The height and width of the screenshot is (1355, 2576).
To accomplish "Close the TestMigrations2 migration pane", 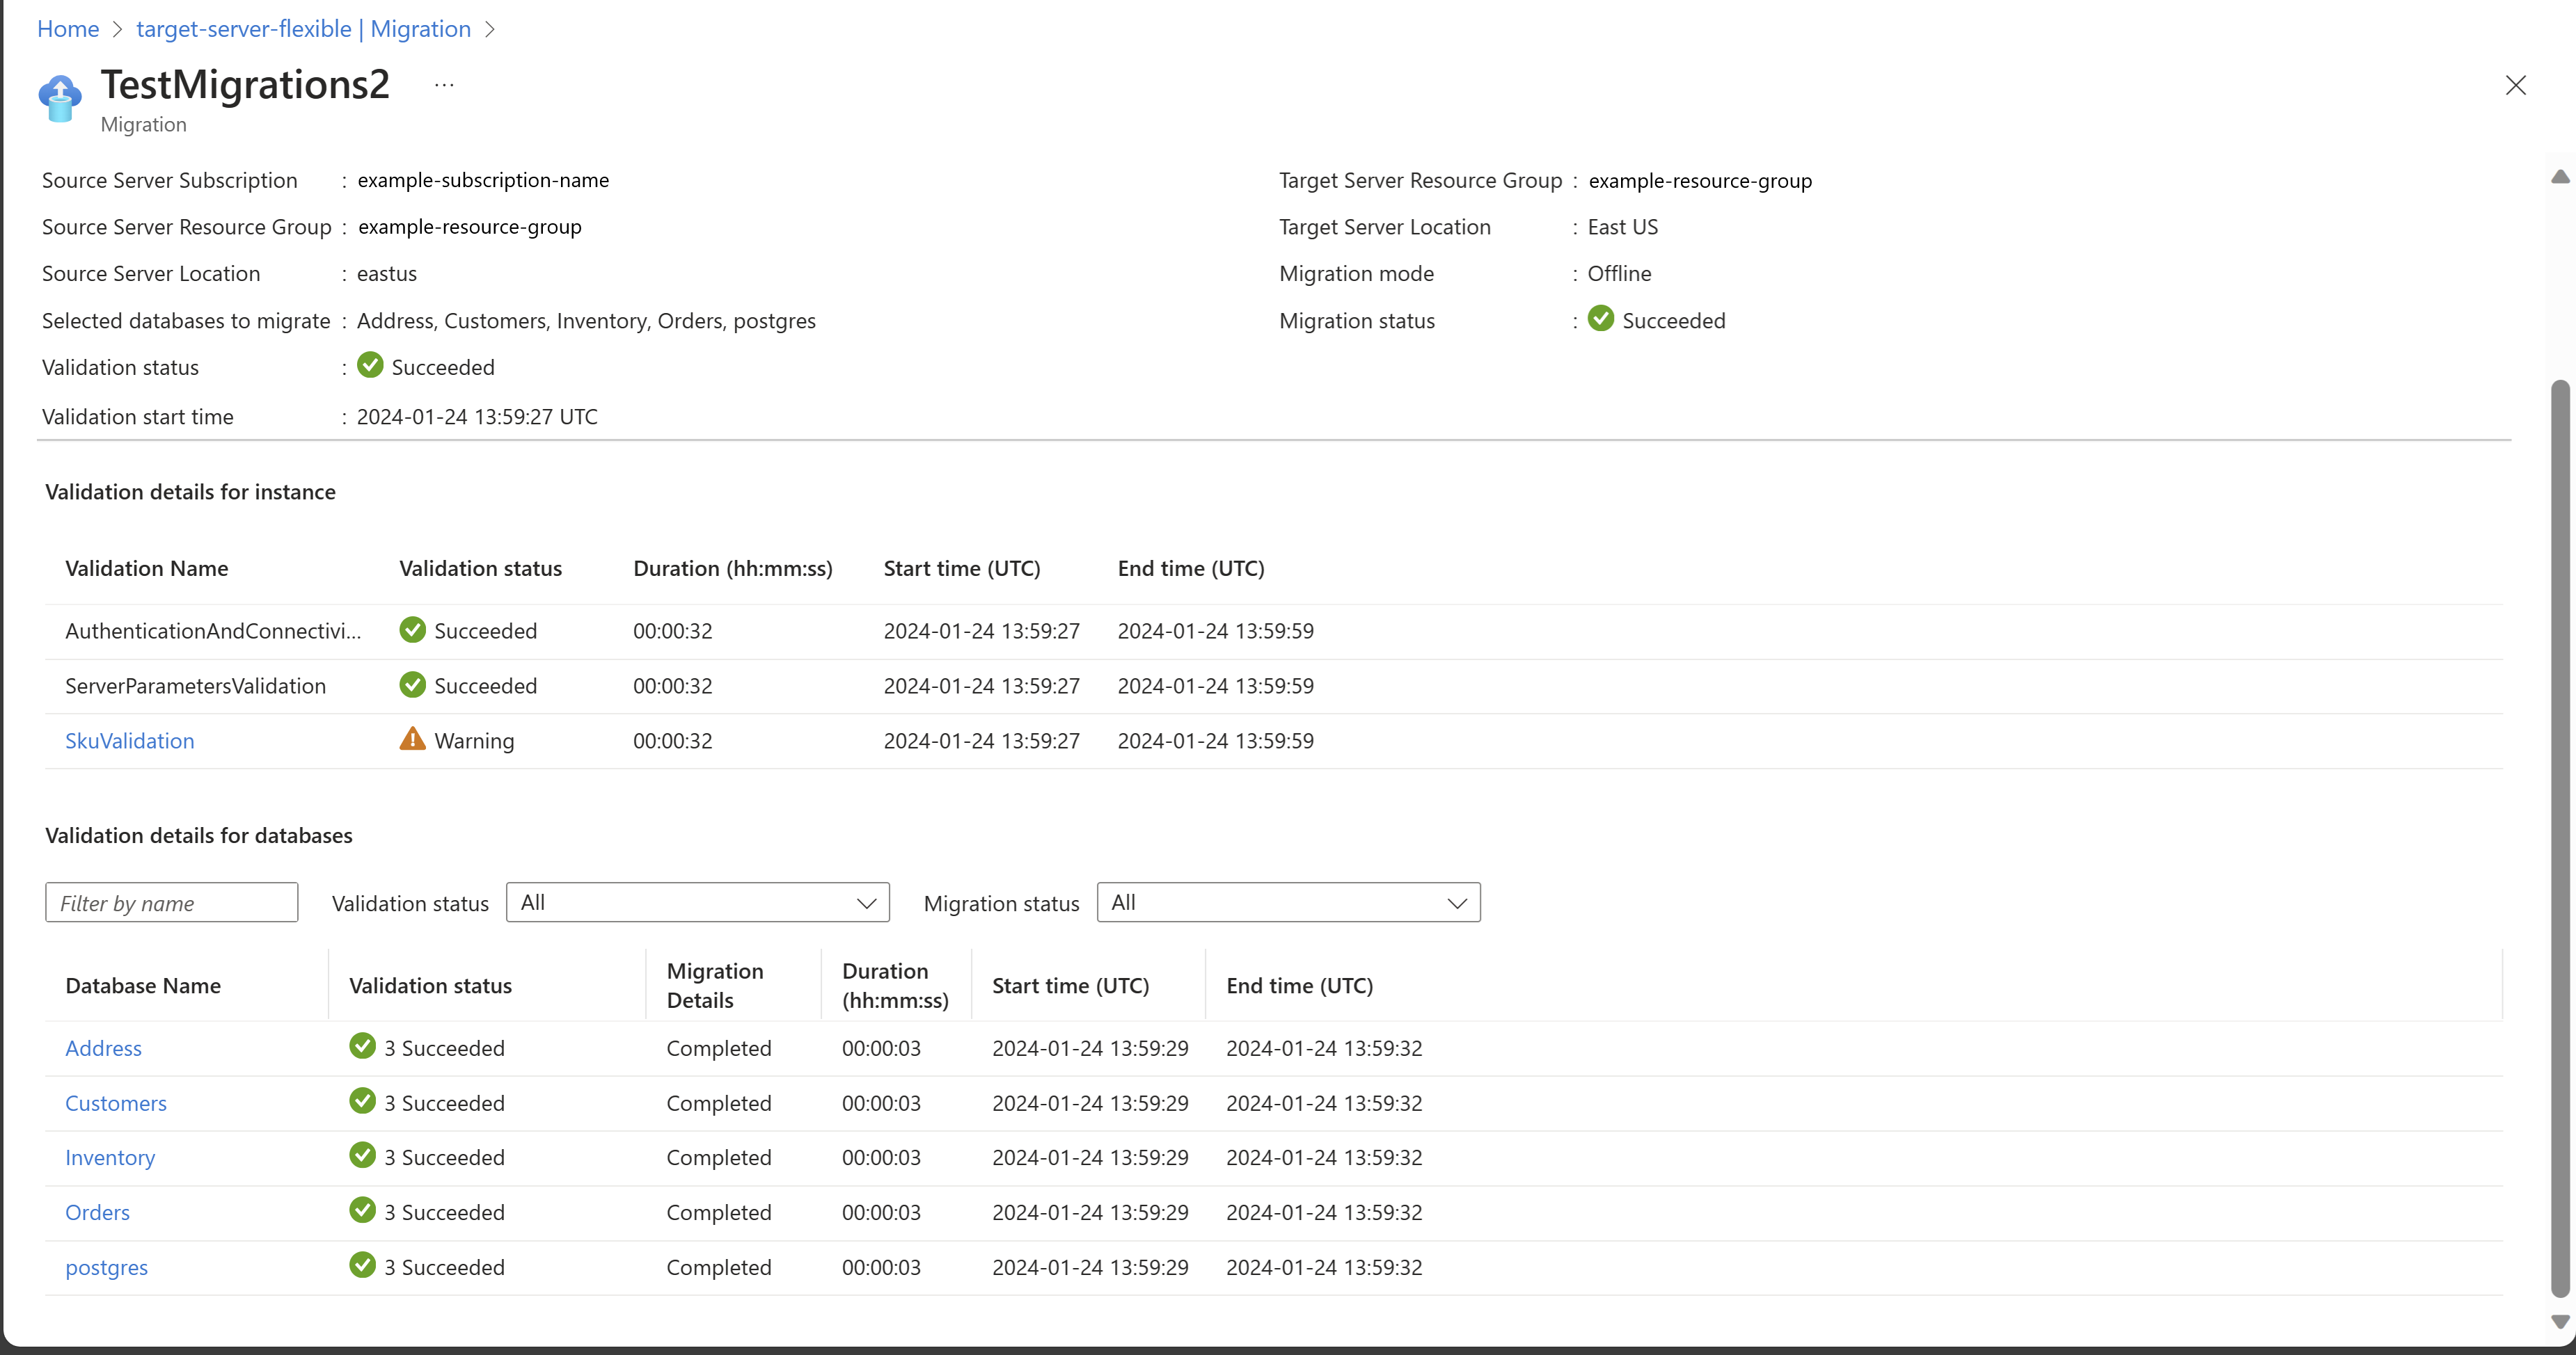I will 2515,85.
